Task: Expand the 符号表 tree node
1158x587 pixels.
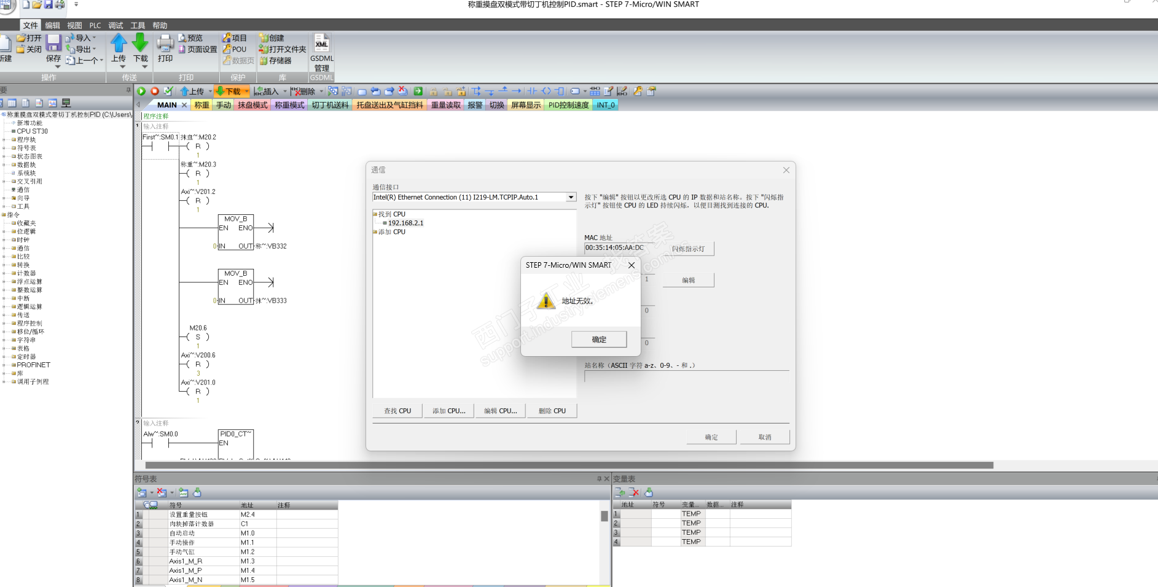Action: 4,148
